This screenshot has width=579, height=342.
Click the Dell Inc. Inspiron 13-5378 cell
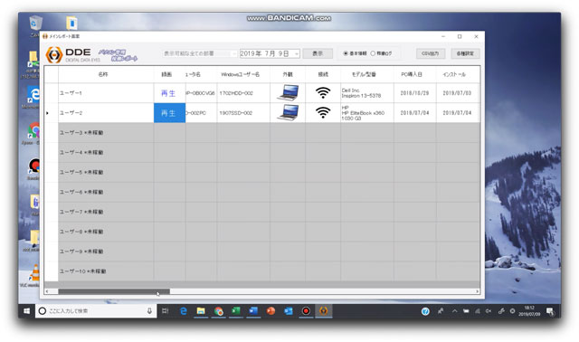pyautogui.click(x=367, y=93)
